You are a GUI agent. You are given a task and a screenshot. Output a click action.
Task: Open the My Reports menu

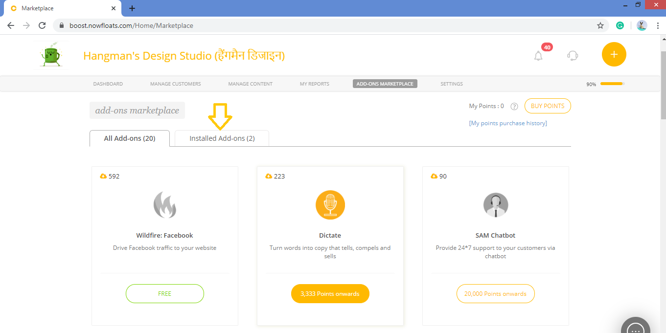(x=315, y=84)
